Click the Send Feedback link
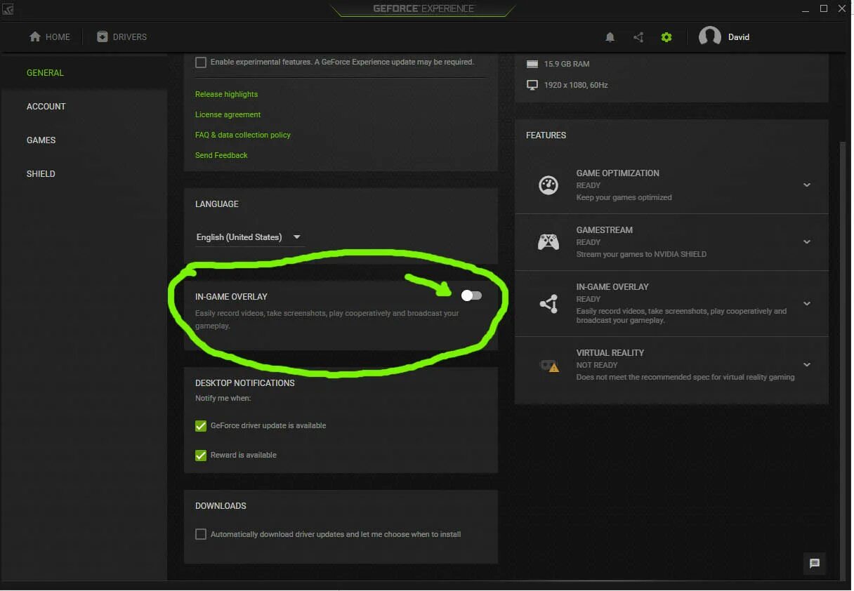Image resolution: width=854 pixels, height=591 pixels. [221, 155]
